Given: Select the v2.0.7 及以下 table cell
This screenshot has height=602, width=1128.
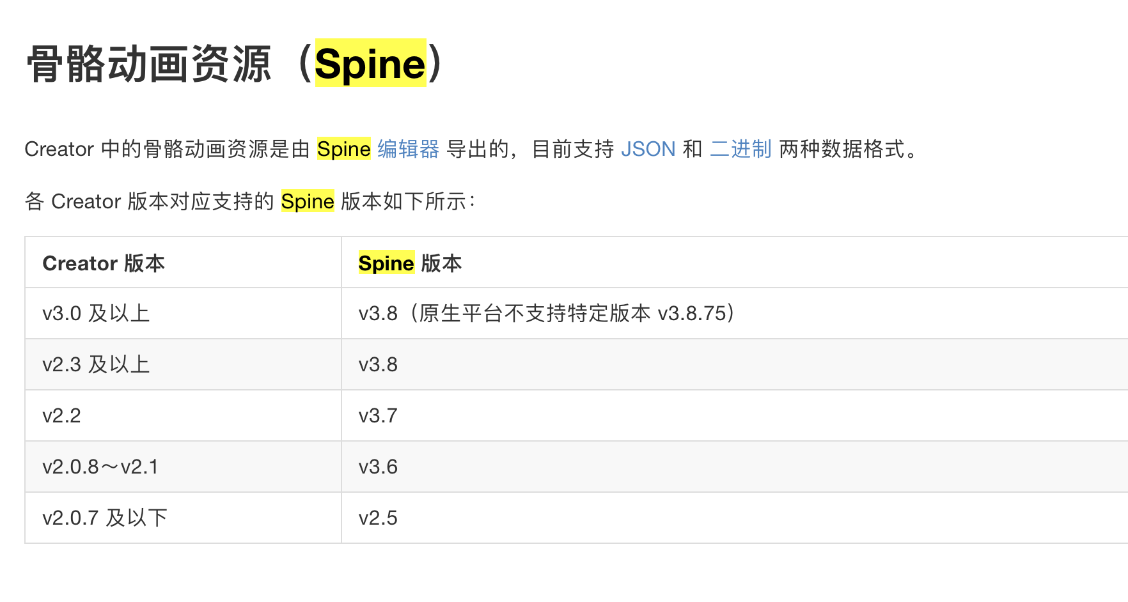Looking at the screenshot, I should coord(105,518).
